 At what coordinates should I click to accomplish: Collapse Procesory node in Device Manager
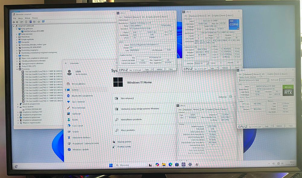pos(17,69)
